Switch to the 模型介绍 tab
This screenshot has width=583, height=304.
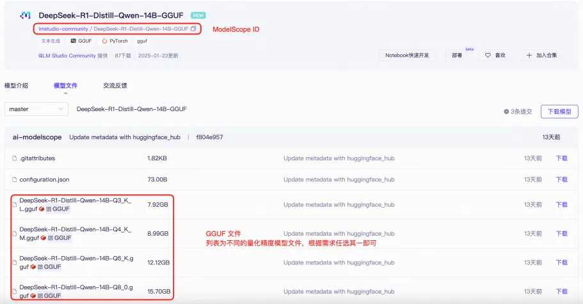(16, 86)
